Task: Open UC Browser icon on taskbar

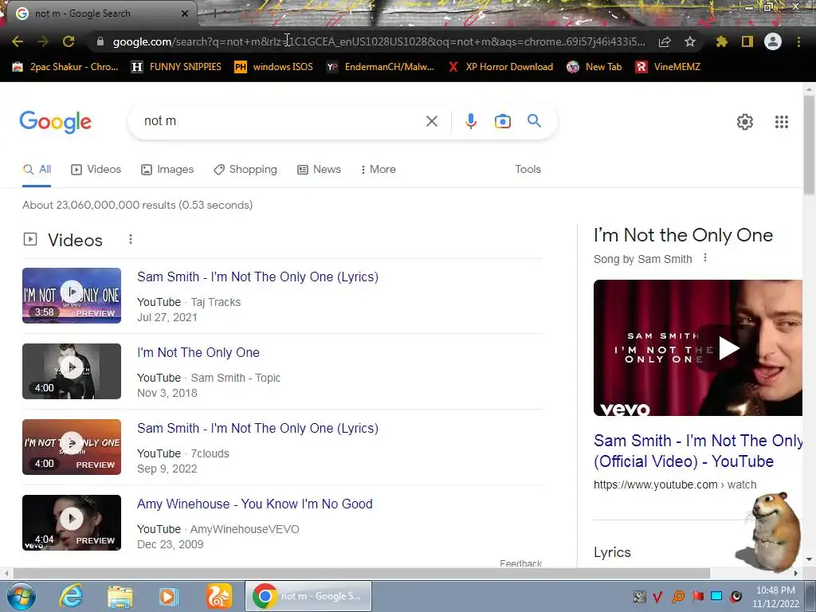Action: click(x=218, y=596)
